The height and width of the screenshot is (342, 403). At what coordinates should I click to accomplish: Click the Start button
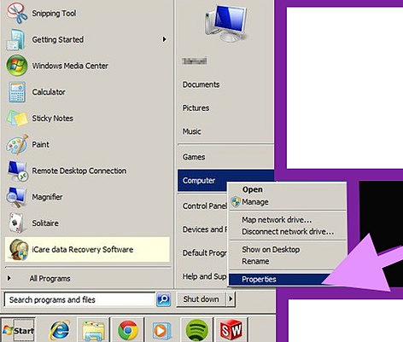[19, 330]
